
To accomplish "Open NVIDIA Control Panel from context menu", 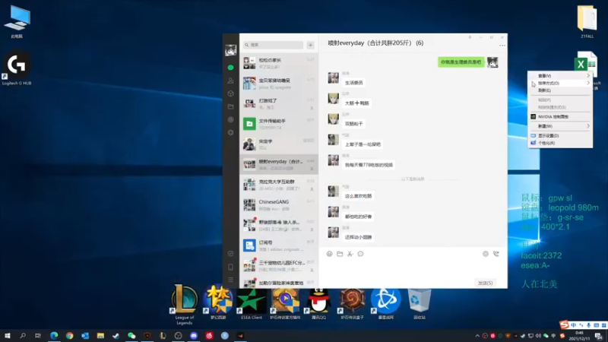I will [x=560, y=116].
